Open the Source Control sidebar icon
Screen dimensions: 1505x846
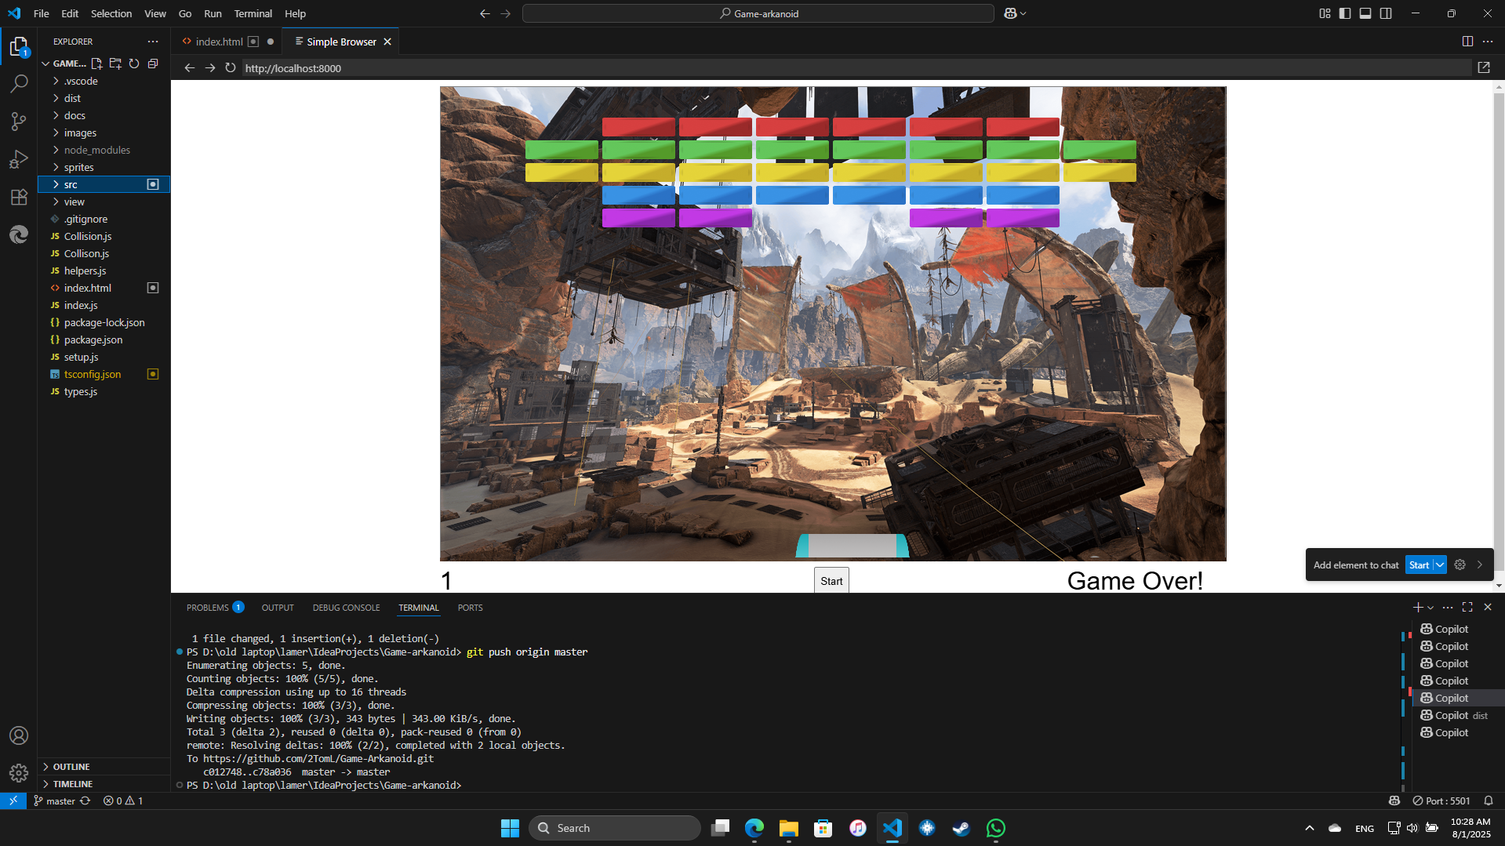point(19,122)
